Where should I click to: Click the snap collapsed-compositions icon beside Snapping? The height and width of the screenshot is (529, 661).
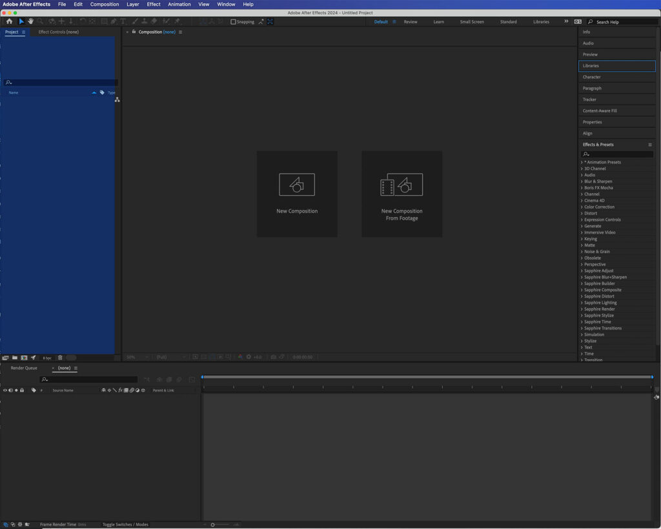[261, 21]
